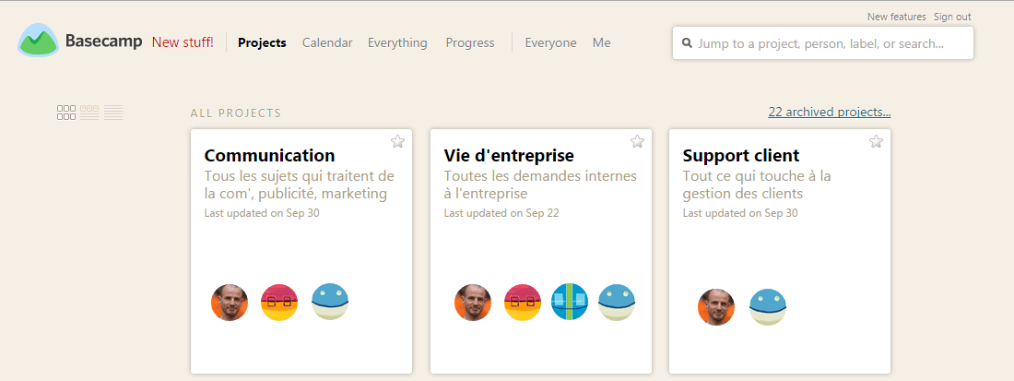Click the blue robot avatar in Communication card
The height and width of the screenshot is (381, 1014).
pos(330,302)
